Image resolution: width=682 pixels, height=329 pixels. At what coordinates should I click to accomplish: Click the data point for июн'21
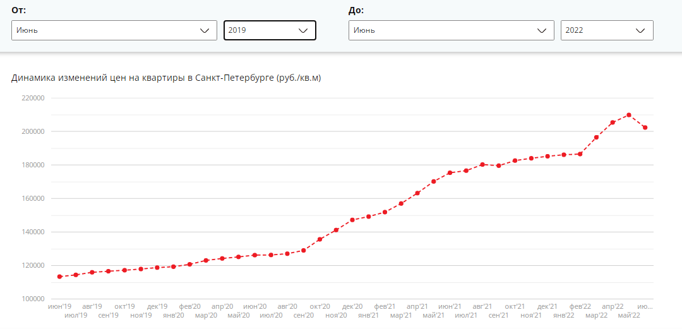(x=450, y=173)
